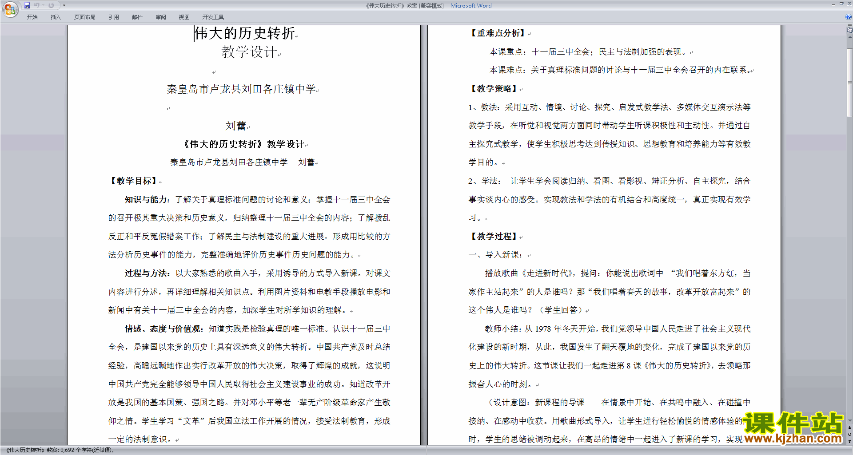Click the paragraph starting 2、学法

610,199
